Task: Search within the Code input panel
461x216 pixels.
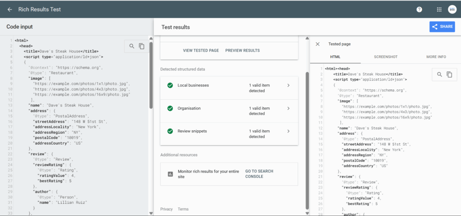Action: [132, 46]
